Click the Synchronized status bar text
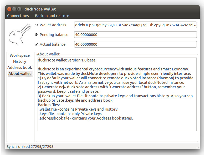 [x=30, y=147]
